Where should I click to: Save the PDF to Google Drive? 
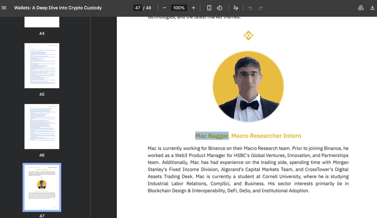pyautogui.click(x=361, y=8)
